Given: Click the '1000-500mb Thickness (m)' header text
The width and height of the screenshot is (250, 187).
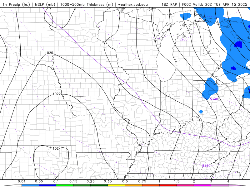Looking at the screenshot, I should [x=87, y=4].
